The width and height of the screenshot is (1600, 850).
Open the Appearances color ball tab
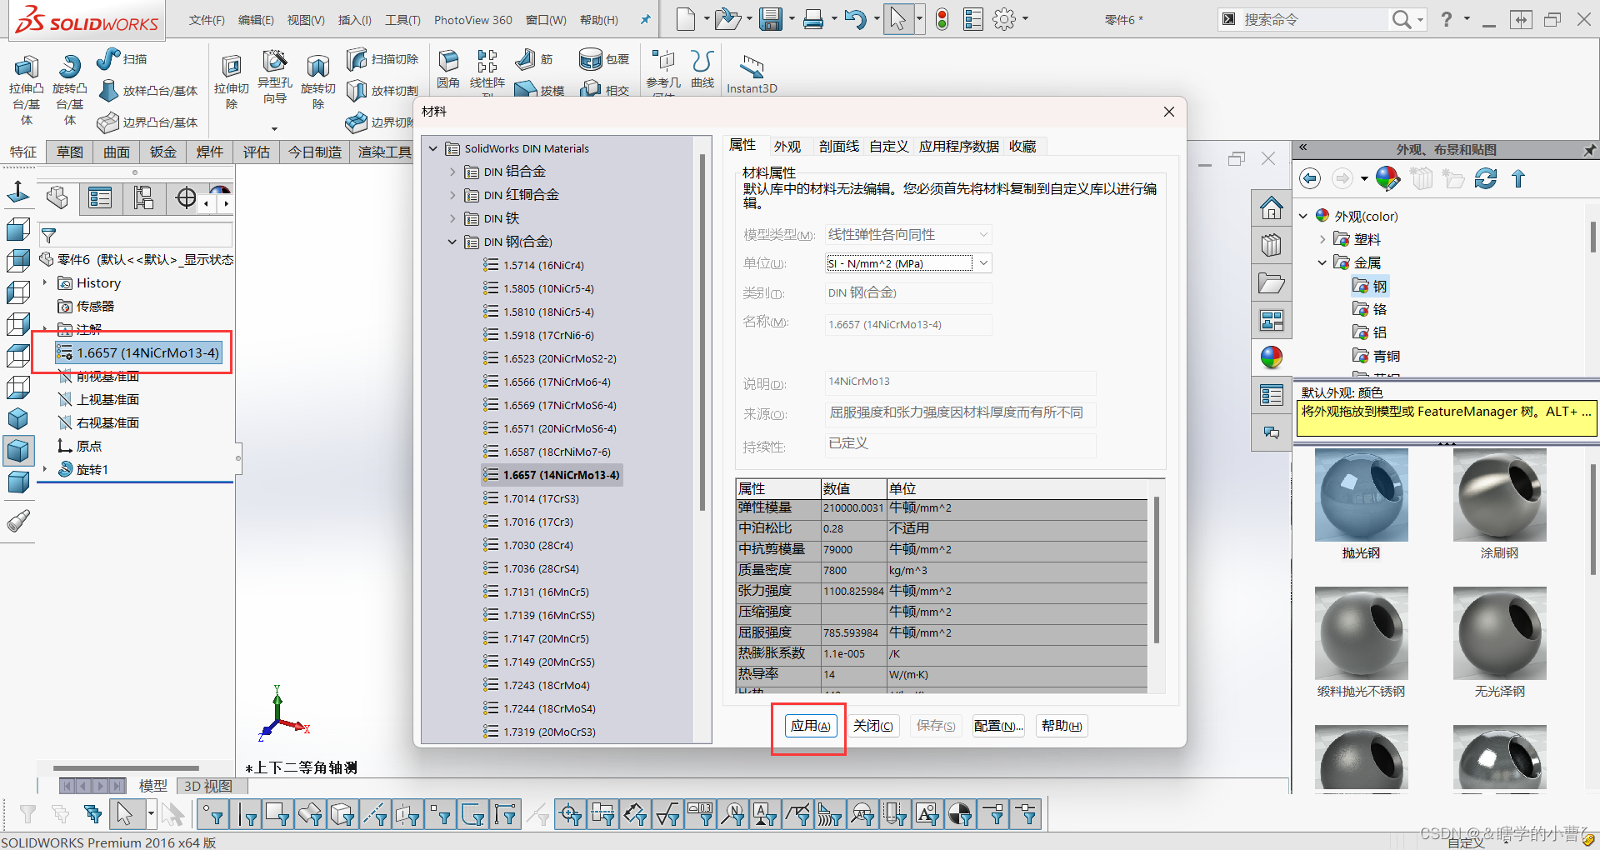pyautogui.click(x=1272, y=357)
